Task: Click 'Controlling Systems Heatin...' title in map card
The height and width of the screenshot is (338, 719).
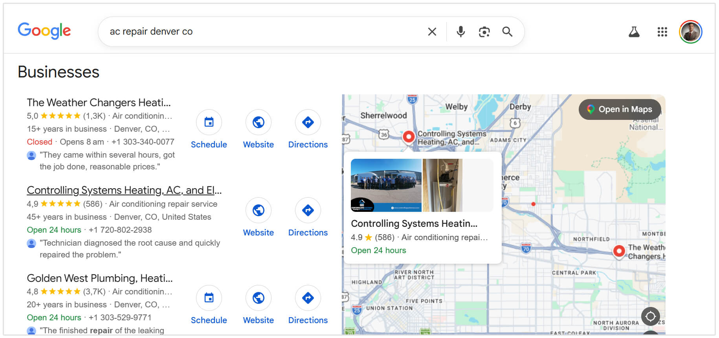Action: pos(414,224)
